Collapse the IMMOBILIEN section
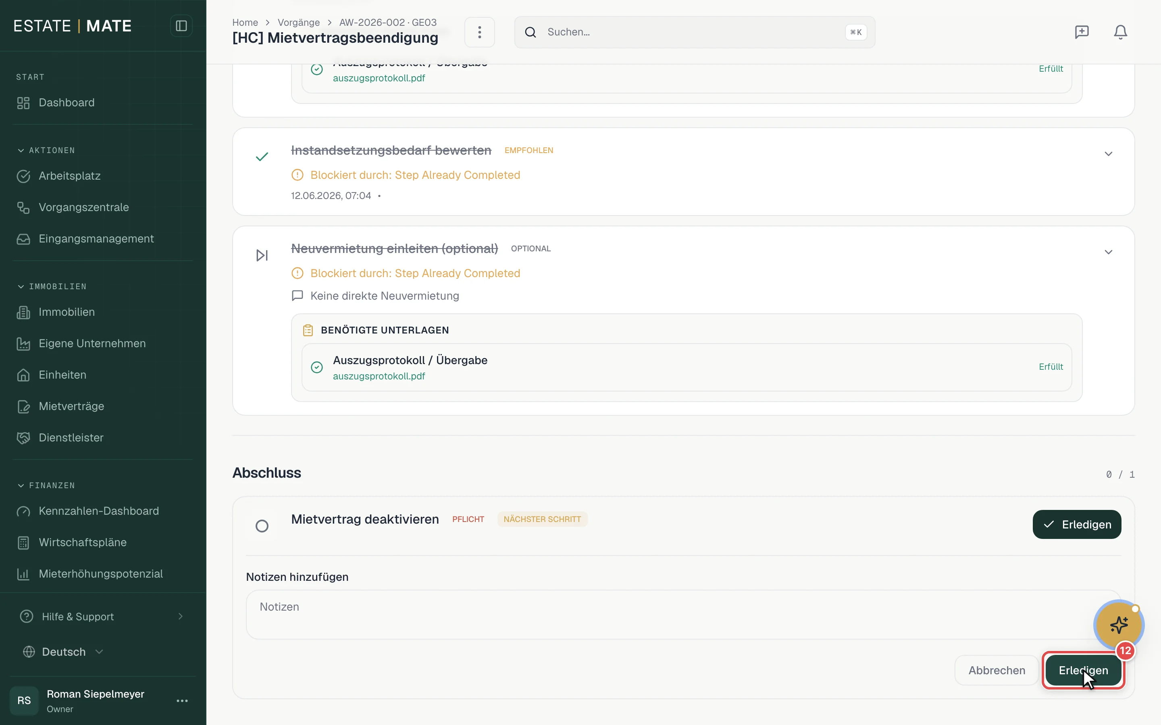 [x=51, y=287]
